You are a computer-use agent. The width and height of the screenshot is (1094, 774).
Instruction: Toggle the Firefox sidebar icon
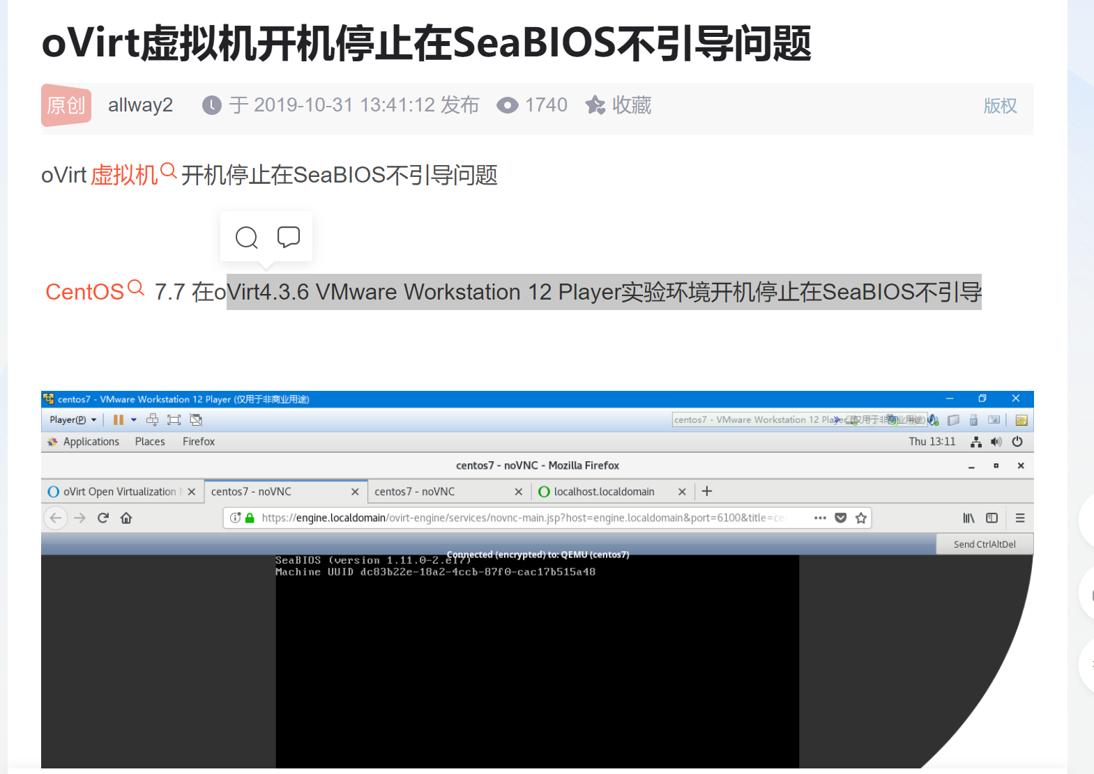[992, 518]
